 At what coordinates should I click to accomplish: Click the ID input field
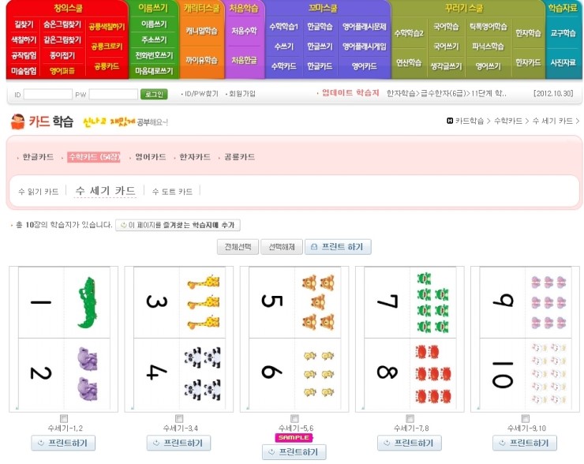click(x=48, y=94)
